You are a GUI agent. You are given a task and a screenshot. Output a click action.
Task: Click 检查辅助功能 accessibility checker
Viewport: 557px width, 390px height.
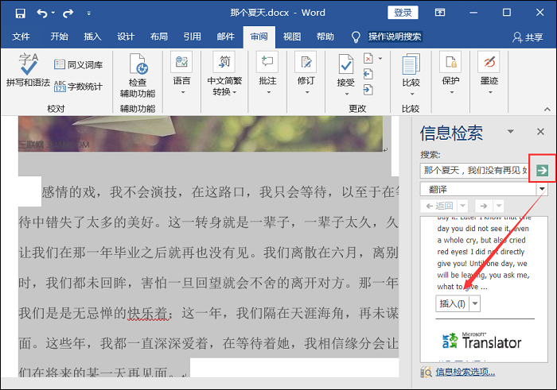(138, 75)
